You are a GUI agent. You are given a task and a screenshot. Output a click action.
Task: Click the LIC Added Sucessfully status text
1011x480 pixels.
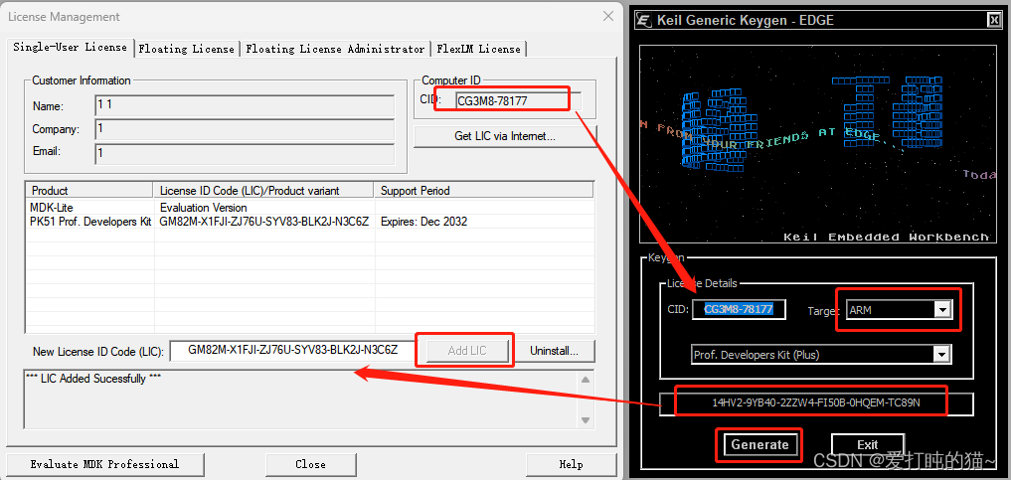(x=92, y=379)
